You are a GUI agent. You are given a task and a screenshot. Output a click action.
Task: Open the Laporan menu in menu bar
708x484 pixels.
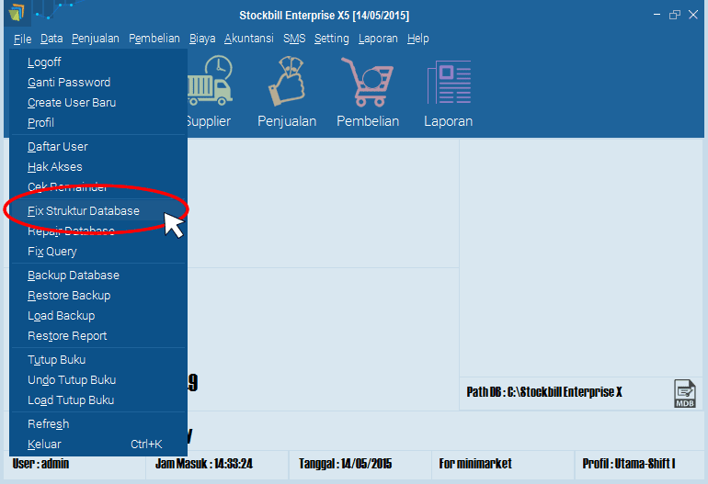coord(378,39)
